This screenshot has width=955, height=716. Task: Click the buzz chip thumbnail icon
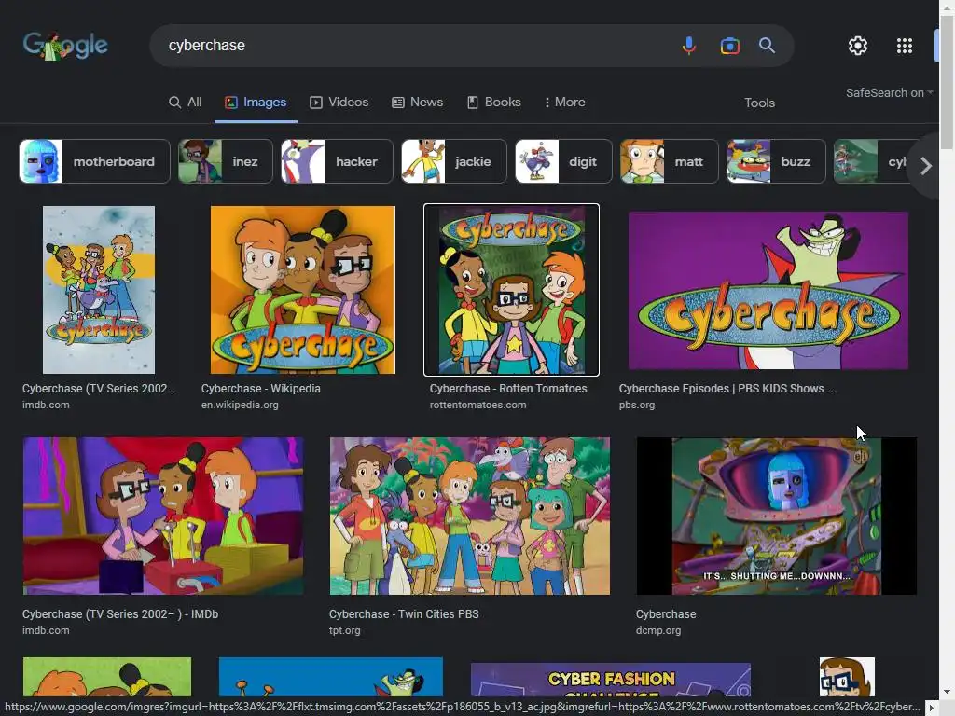coord(749,161)
